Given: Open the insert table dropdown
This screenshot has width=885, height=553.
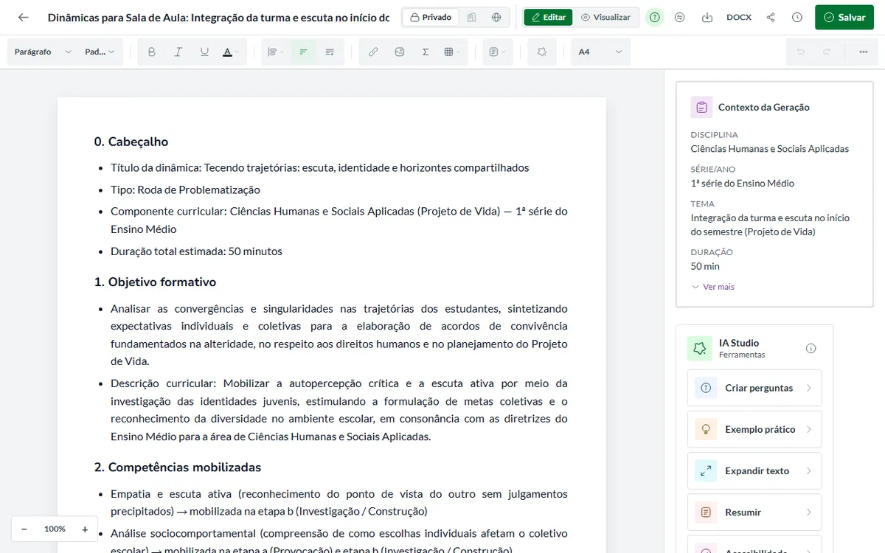Looking at the screenshot, I should [x=452, y=52].
